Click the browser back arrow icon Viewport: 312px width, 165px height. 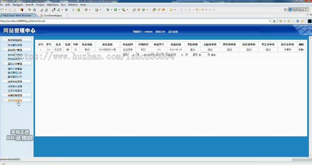[x=289, y=21]
